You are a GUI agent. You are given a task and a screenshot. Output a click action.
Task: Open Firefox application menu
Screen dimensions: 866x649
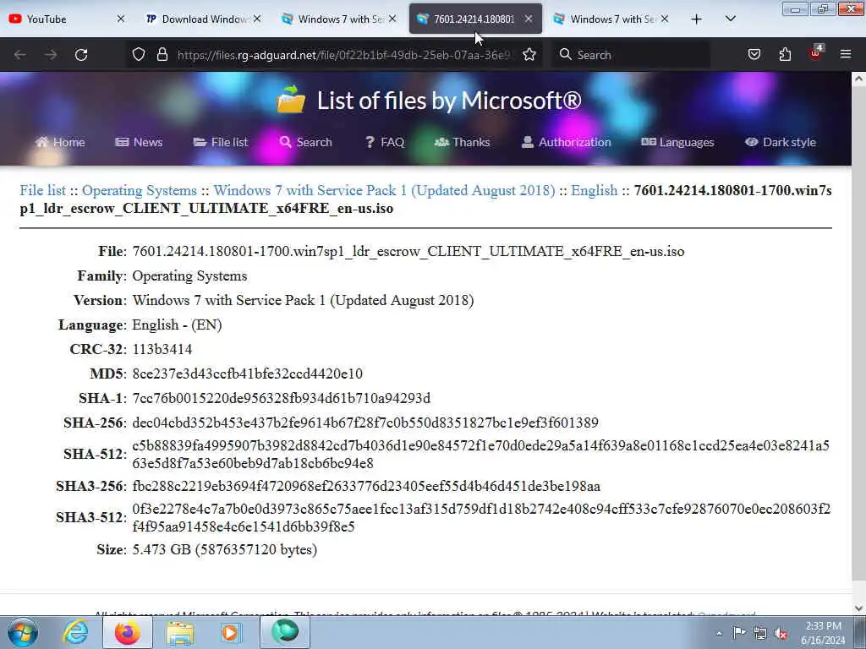tap(846, 54)
